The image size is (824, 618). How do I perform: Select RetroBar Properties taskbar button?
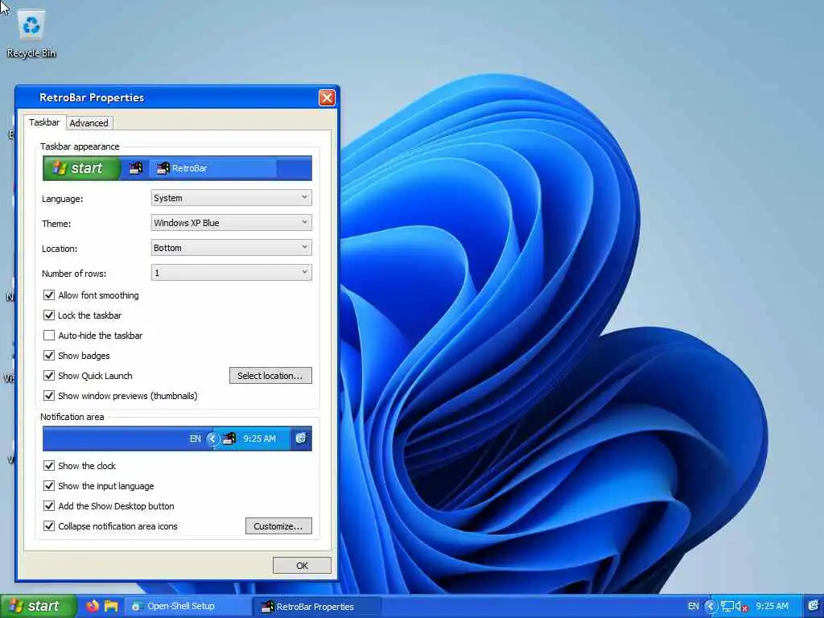[x=317, y=607]
